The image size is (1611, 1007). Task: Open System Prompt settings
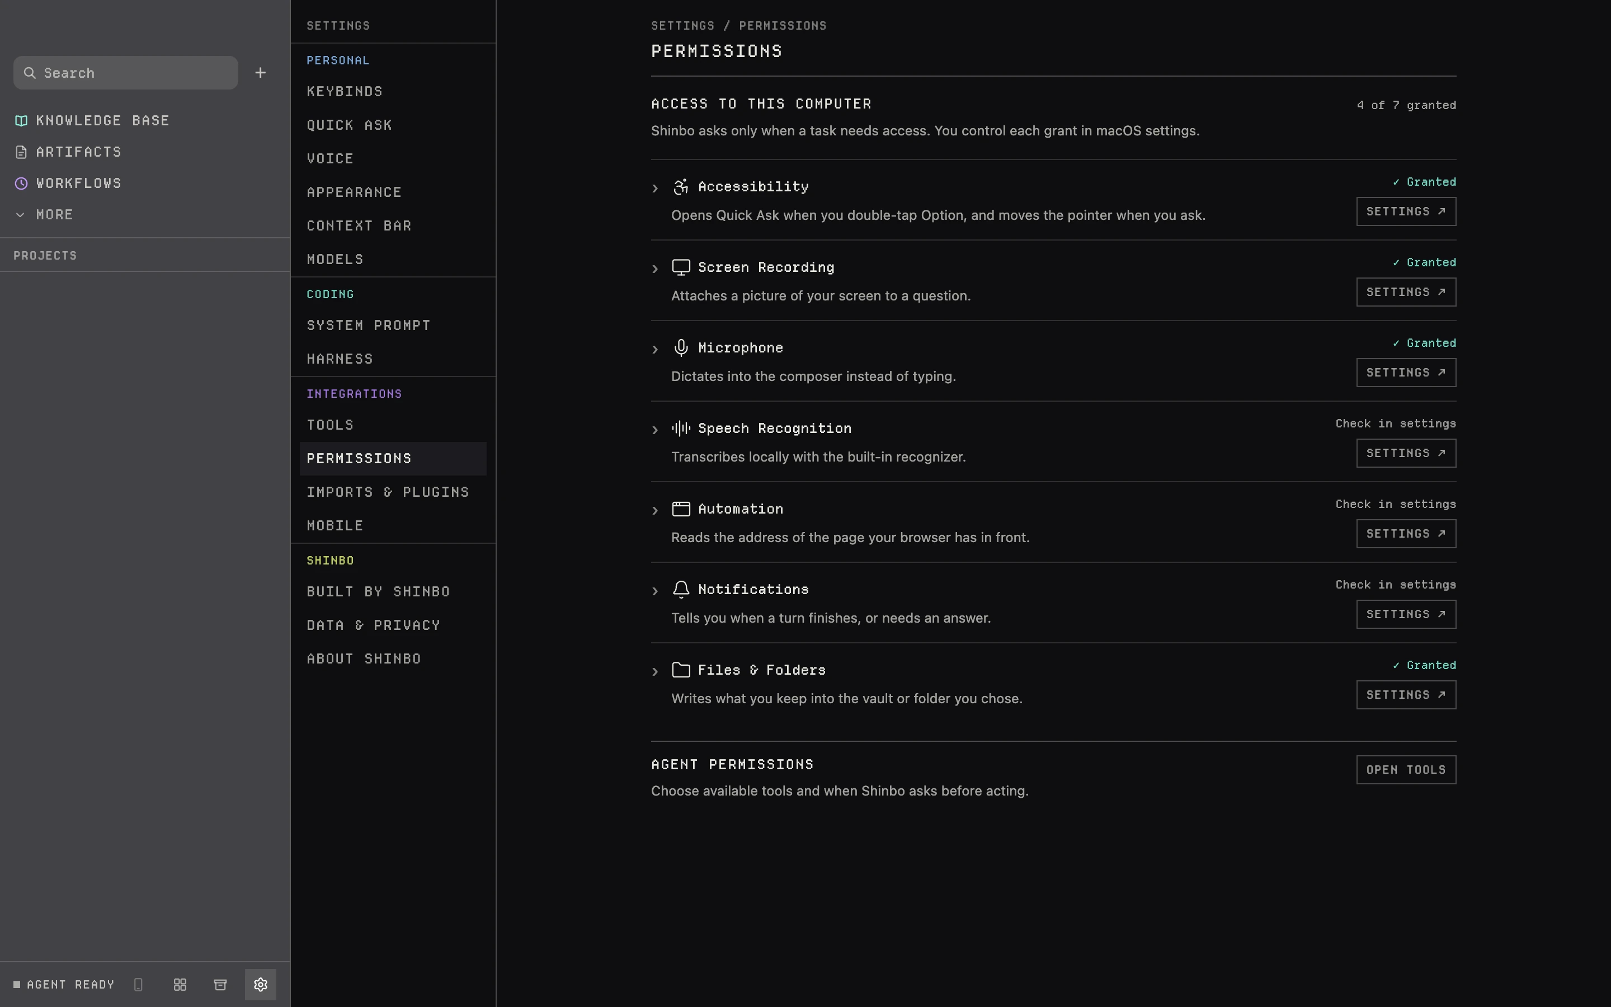[393, 325]
